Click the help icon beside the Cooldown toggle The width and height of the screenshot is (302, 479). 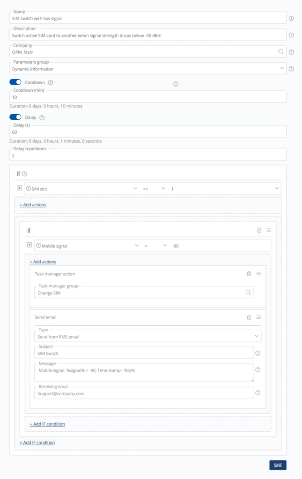coord(50,81)
